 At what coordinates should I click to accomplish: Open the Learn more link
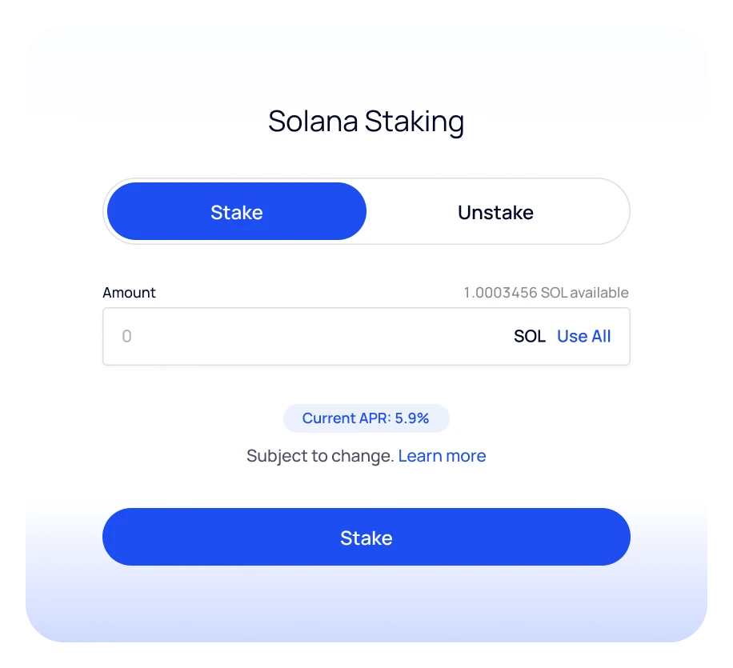pos(442,456)
